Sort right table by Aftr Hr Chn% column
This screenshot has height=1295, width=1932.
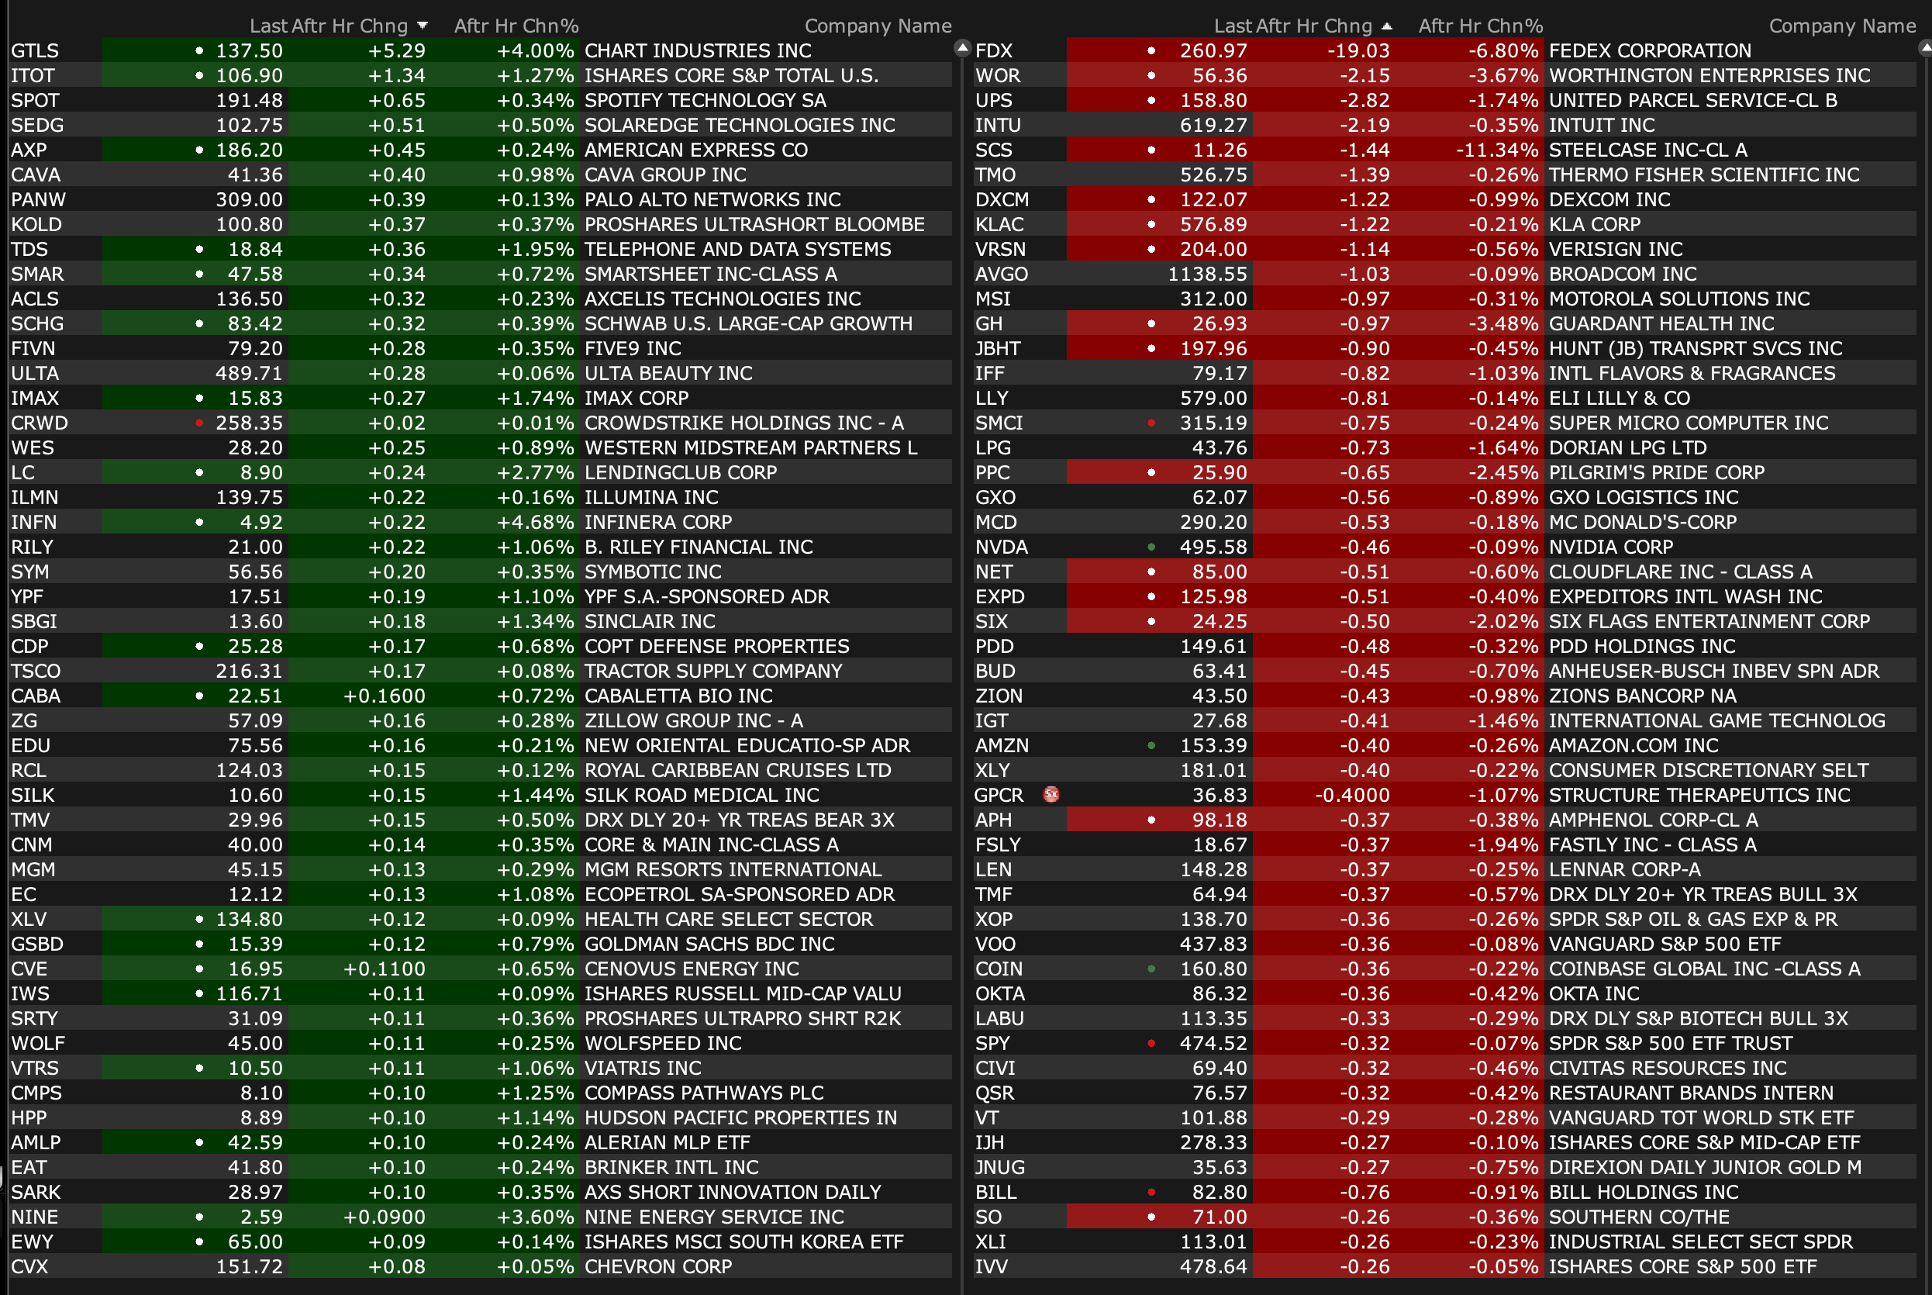click(1480, 26)
